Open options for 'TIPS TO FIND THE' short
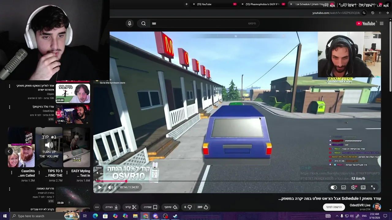Image resolution: width=392 pixels, height=220 pixels. pyautogui.click(x=39, y=173)
